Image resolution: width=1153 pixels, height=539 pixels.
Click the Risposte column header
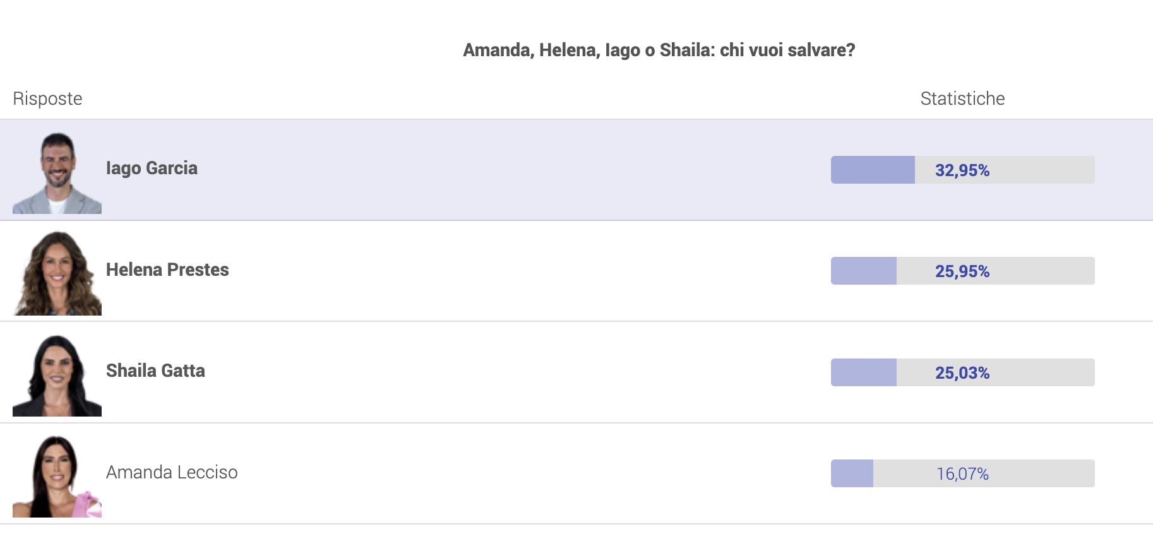tap(47, 98)
